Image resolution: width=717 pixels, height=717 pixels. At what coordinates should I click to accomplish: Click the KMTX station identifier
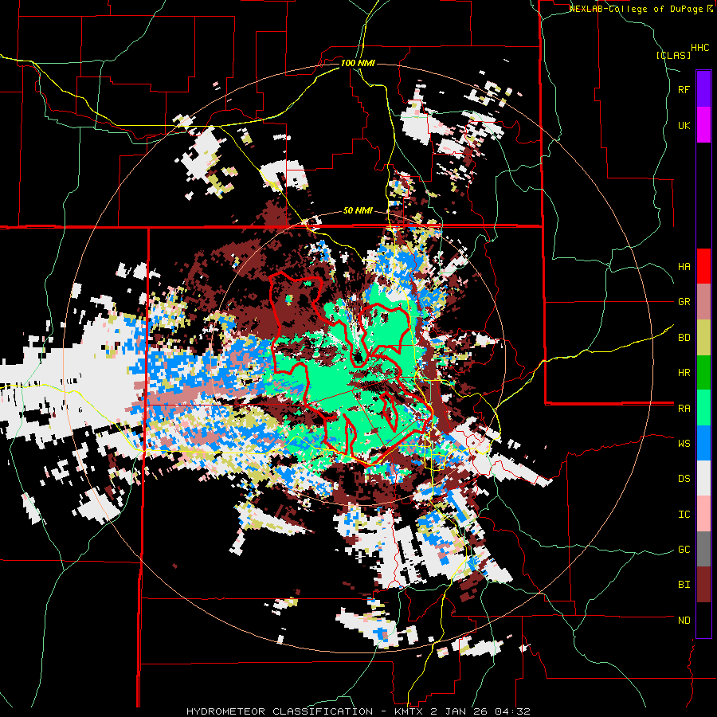pyautogui.click(x=408, y=711)
